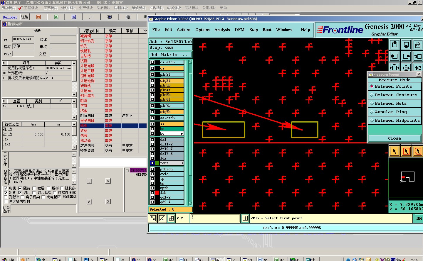
Task: Click the red color swatch of fab layer
Action: [x=157, y=193]
